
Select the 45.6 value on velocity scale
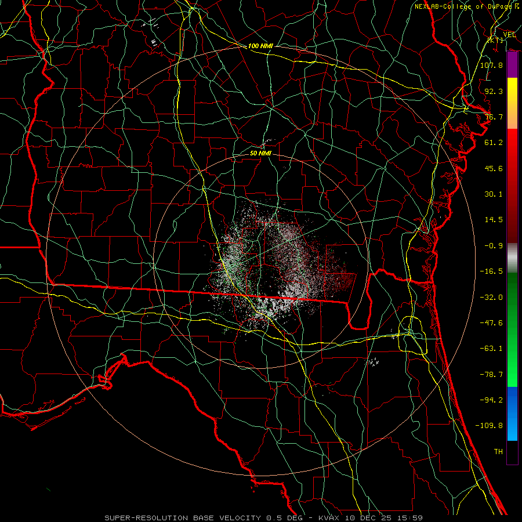494,168
